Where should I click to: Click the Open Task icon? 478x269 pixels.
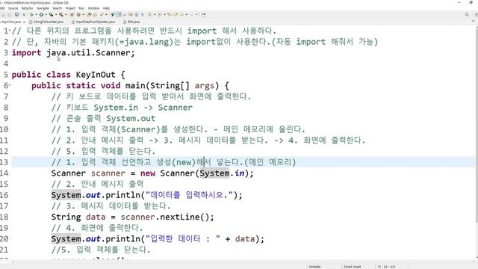pos(95,15)
